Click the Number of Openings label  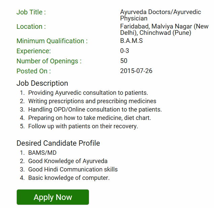49,61
